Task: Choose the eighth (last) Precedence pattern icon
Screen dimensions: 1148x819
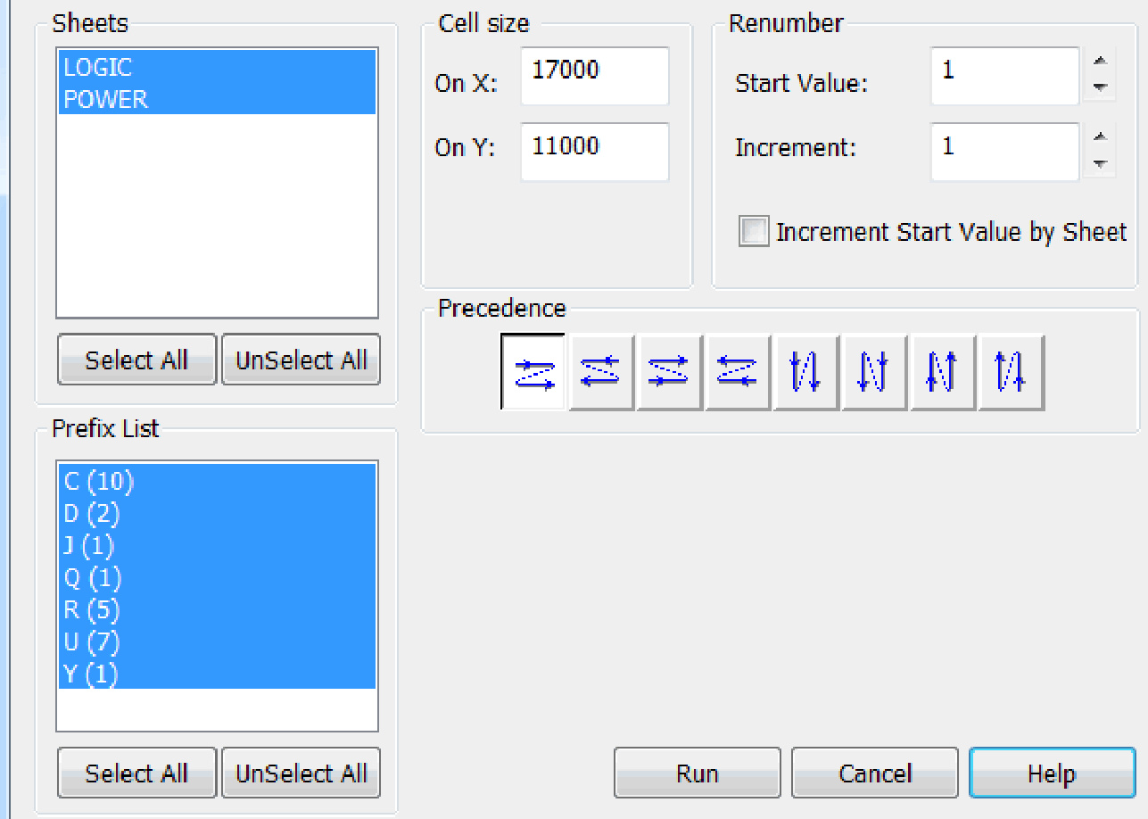Action: pos(1011,372)
